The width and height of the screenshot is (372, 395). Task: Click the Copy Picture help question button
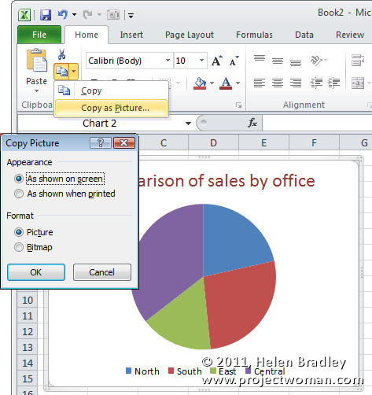pos(101,143)
